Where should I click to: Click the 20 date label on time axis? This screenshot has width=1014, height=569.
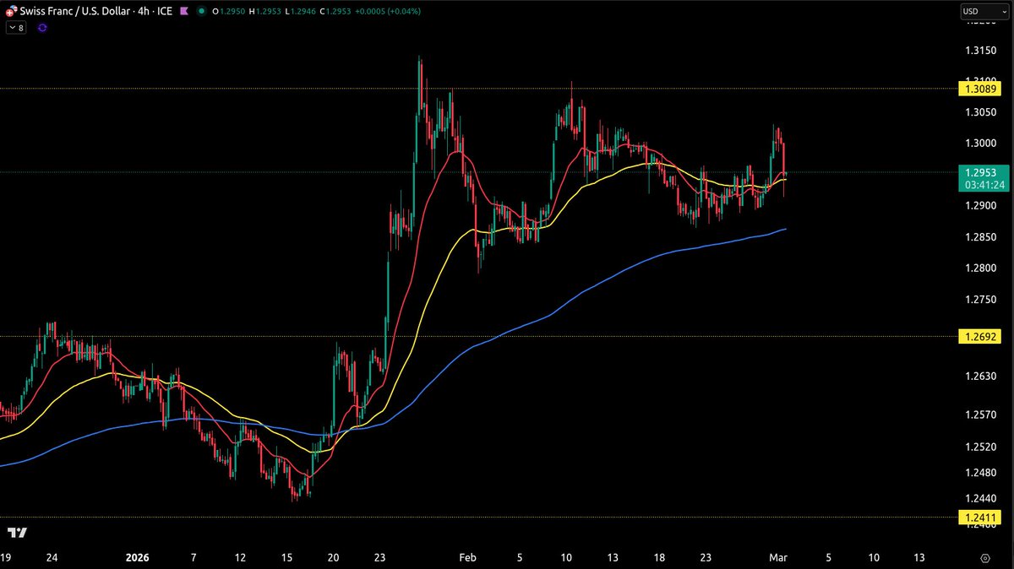coord(333,557)
